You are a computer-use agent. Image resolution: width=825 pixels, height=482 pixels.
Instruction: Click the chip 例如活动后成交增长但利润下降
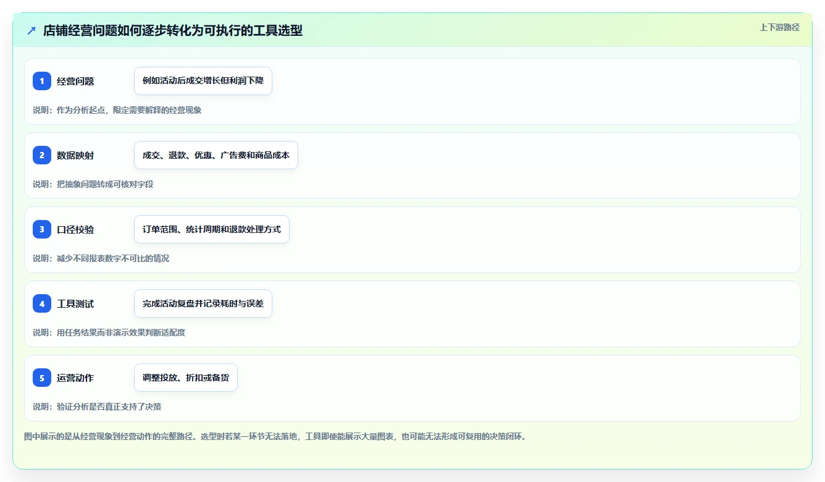coord(203,81)
